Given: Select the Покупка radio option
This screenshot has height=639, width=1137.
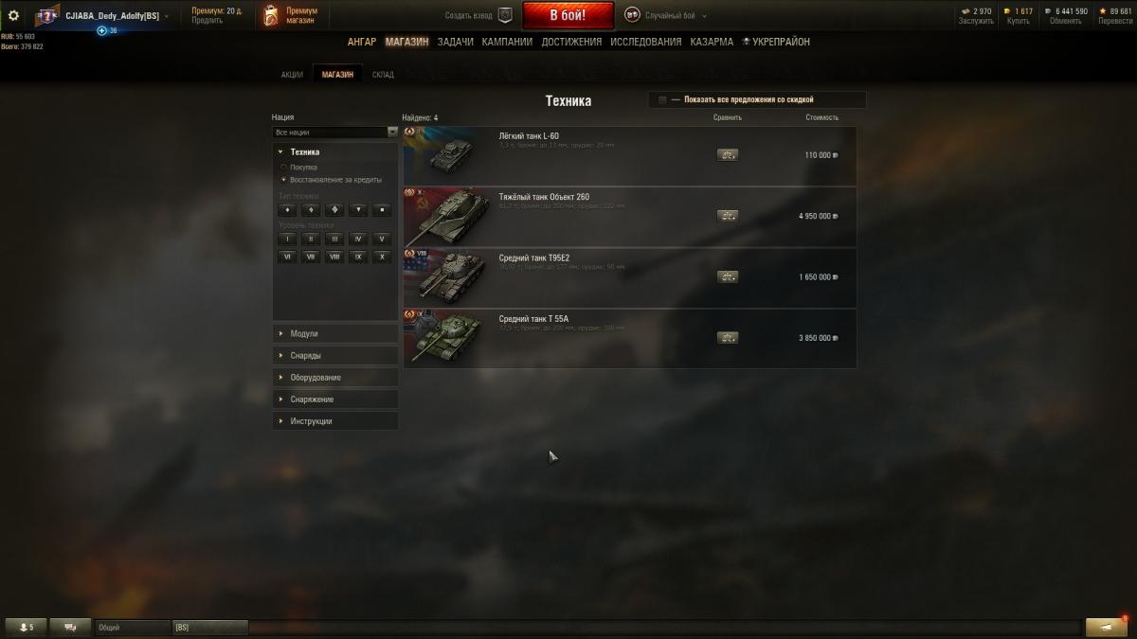Looking at the screenshot, I should pos(283,168).
